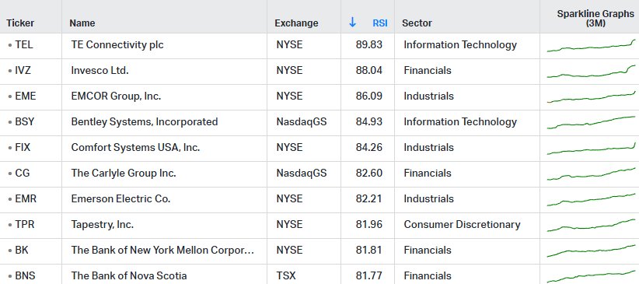Open the EME sparkline graph
This screenshot has width=639, height=284.
[591, 97]
